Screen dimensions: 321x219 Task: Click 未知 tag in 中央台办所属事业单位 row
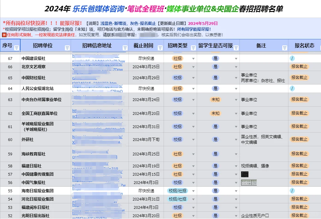(x=215, y=100)
